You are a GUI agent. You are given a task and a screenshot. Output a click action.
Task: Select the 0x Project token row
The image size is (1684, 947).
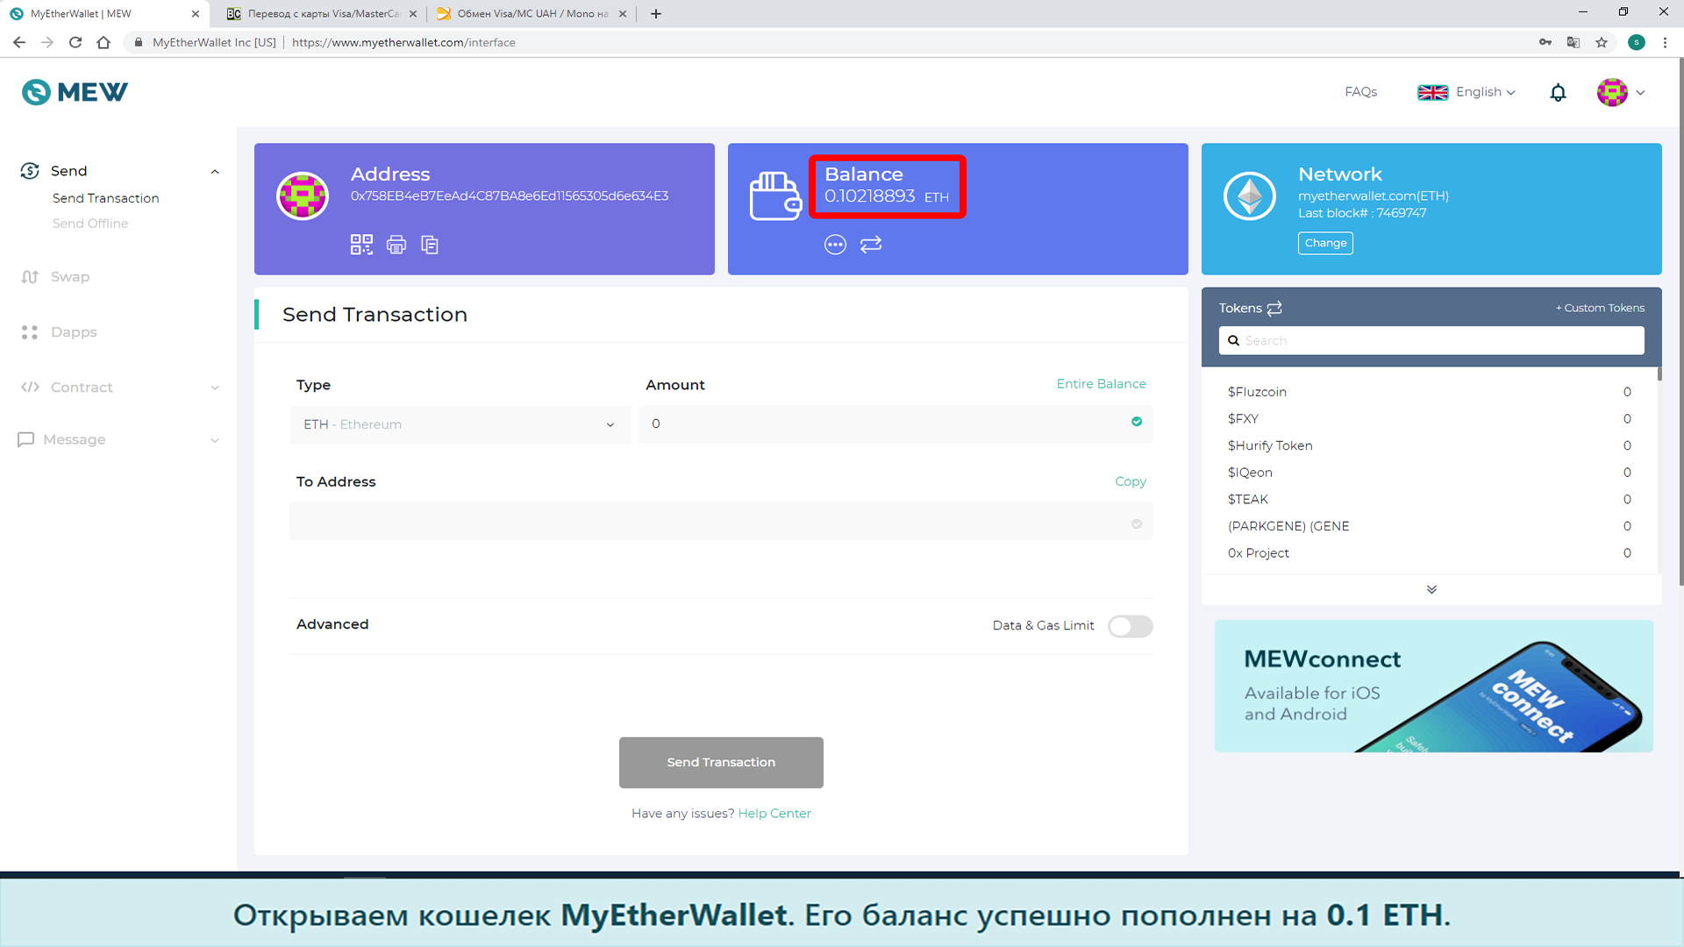tap(1429, 553)
